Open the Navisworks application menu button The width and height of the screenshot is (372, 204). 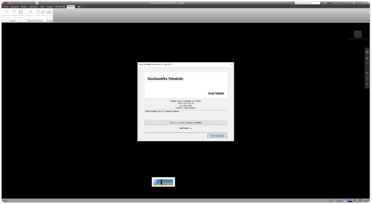click(4, 3)
